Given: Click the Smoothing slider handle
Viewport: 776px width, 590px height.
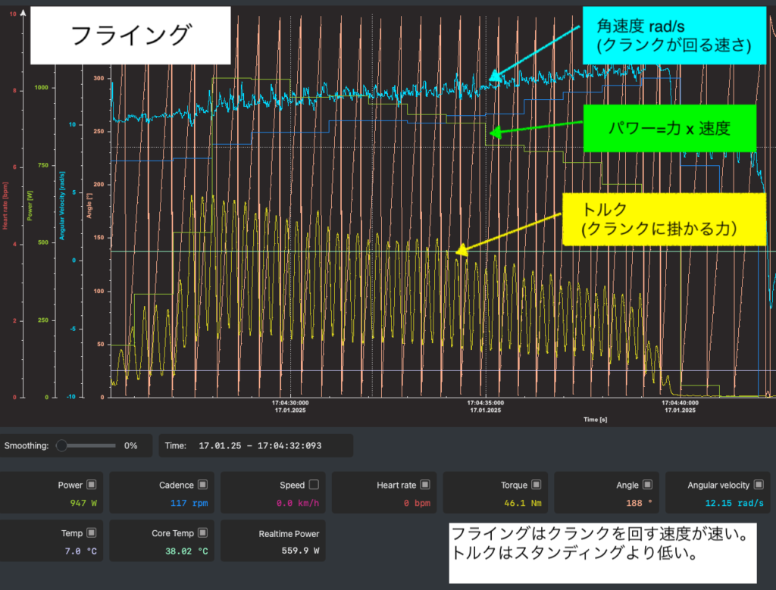Looking at the screenshot, I should tap(61, 445).
